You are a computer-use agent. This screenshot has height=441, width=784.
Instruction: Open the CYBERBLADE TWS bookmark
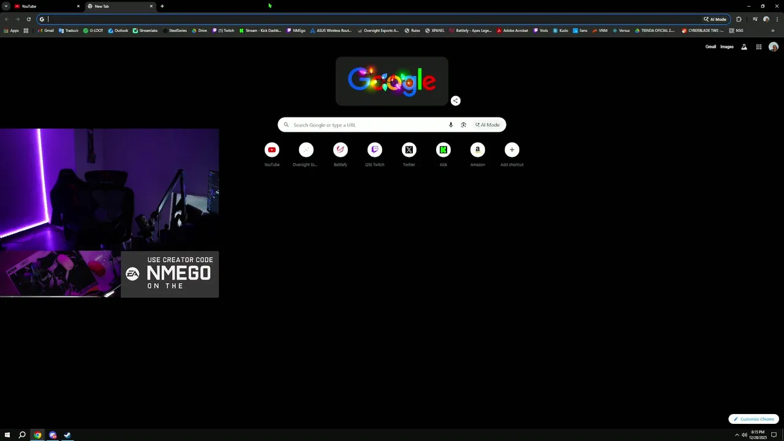(x=703, y=30)
